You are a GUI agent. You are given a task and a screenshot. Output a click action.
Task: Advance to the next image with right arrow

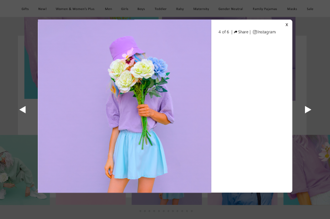point(308,109)
